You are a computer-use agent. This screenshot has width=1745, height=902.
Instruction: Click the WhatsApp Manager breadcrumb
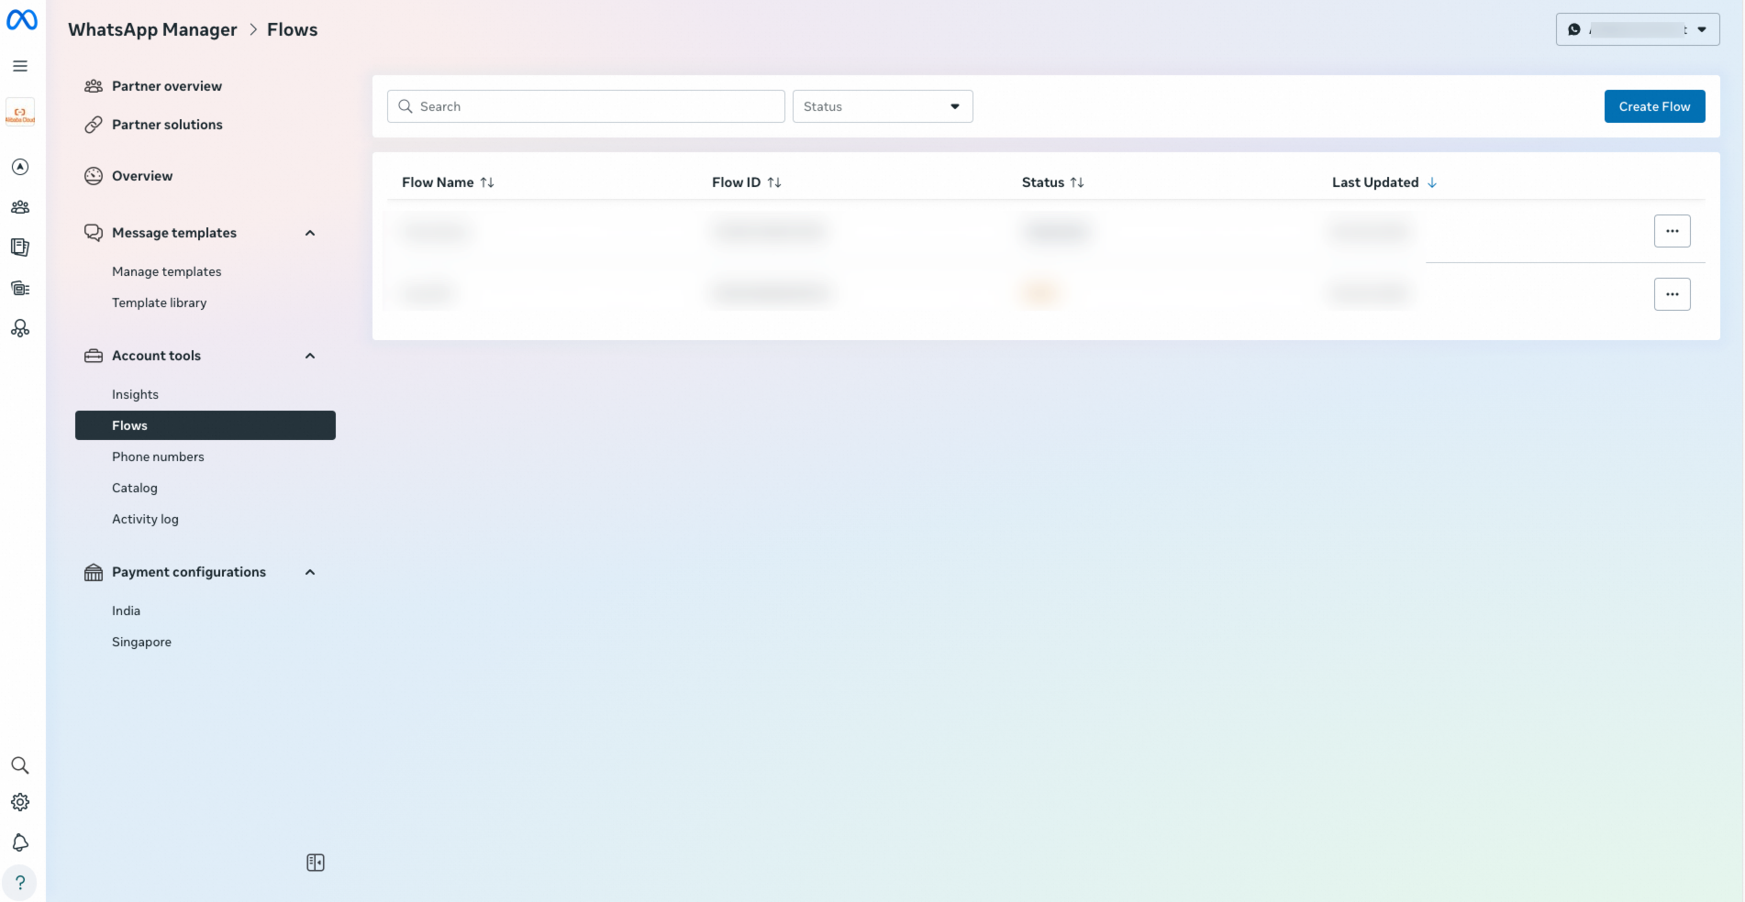pyautogui.click(x=152, y=29)
